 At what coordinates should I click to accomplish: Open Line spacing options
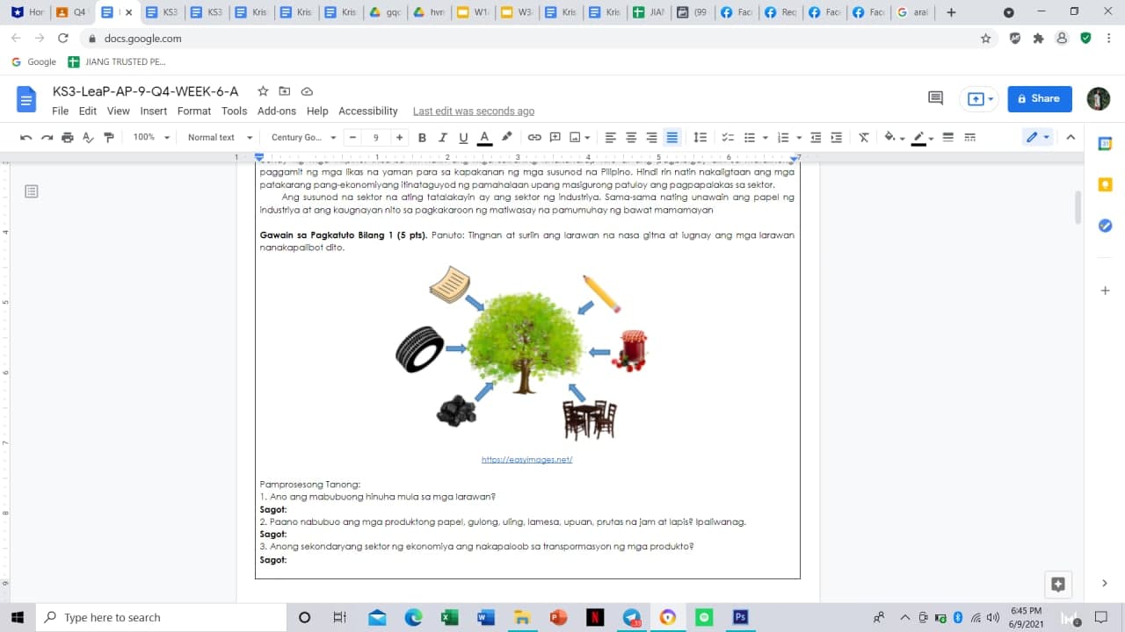(x=700, y=137)
